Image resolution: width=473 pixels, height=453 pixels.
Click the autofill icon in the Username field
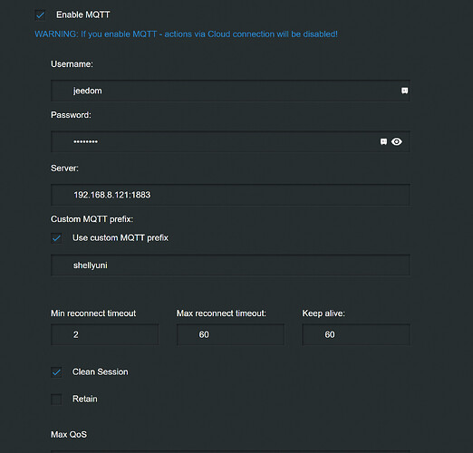coord(404,91)
